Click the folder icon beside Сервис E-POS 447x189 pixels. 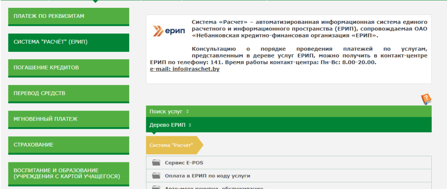(157, 163)
